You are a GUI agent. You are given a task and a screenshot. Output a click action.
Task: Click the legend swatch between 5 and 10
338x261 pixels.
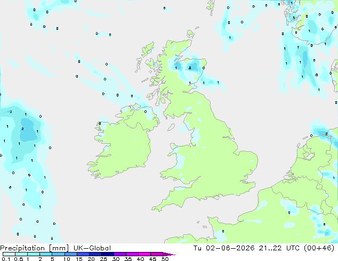point(58,254)
